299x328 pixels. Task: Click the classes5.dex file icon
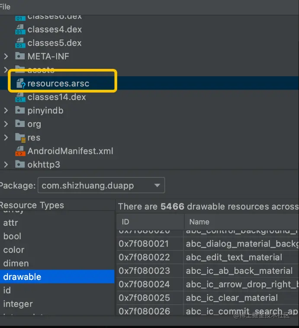click(20, 43)
